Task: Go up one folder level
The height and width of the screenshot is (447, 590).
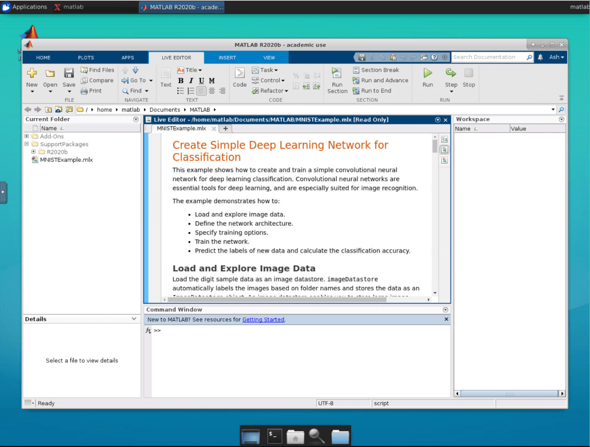Action: [49, 109]
